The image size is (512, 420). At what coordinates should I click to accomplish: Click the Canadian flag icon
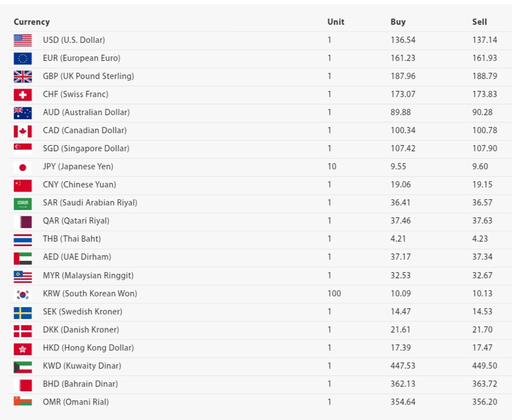click(23, 130)
